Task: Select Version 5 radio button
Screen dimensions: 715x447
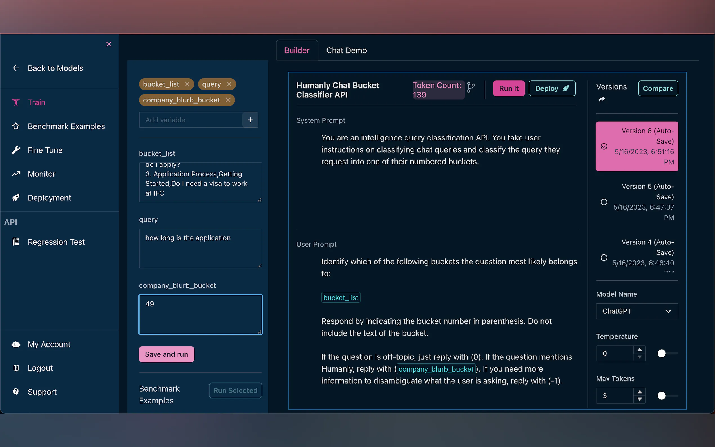Action: (604, 202)
